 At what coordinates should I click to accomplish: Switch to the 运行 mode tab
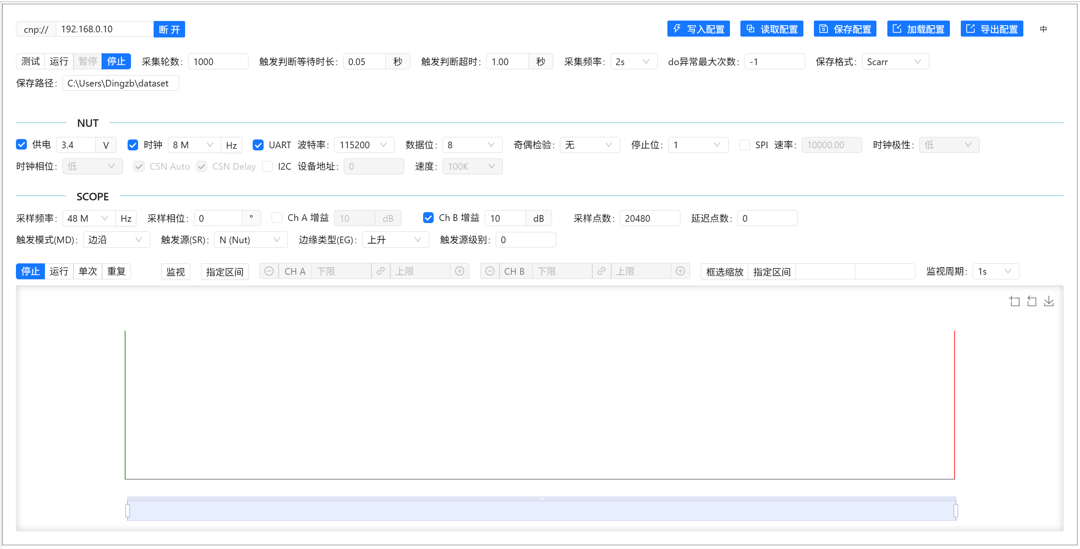[59, 61]
